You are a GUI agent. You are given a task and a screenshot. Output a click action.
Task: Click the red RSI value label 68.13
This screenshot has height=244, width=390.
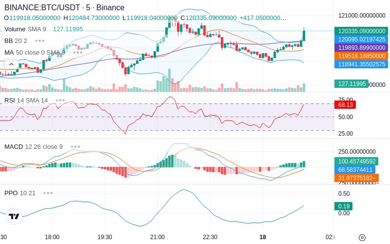coord(345,104)
